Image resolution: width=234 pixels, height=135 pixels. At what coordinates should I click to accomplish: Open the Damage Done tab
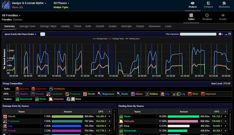27,26
